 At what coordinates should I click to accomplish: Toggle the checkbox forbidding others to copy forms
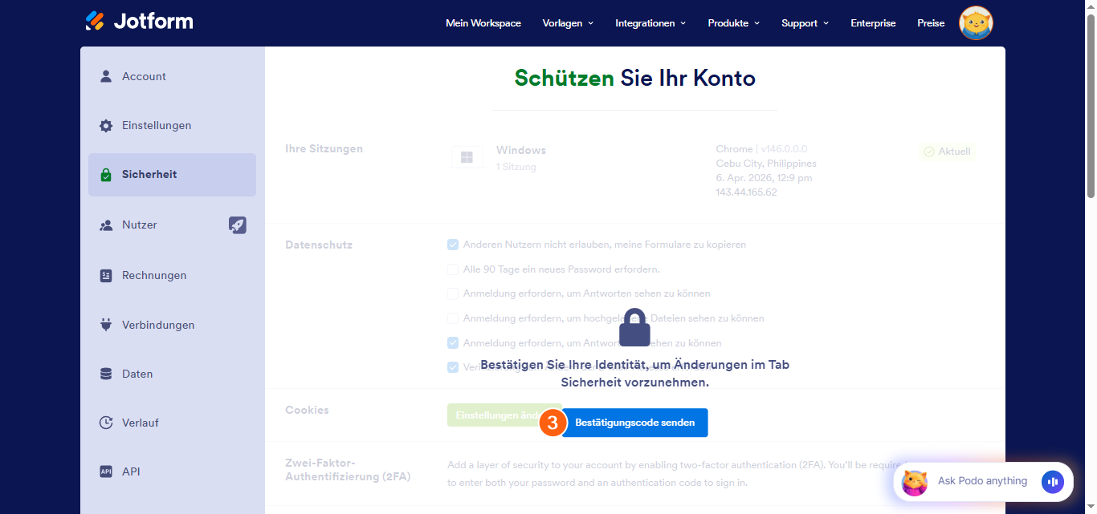453,245
